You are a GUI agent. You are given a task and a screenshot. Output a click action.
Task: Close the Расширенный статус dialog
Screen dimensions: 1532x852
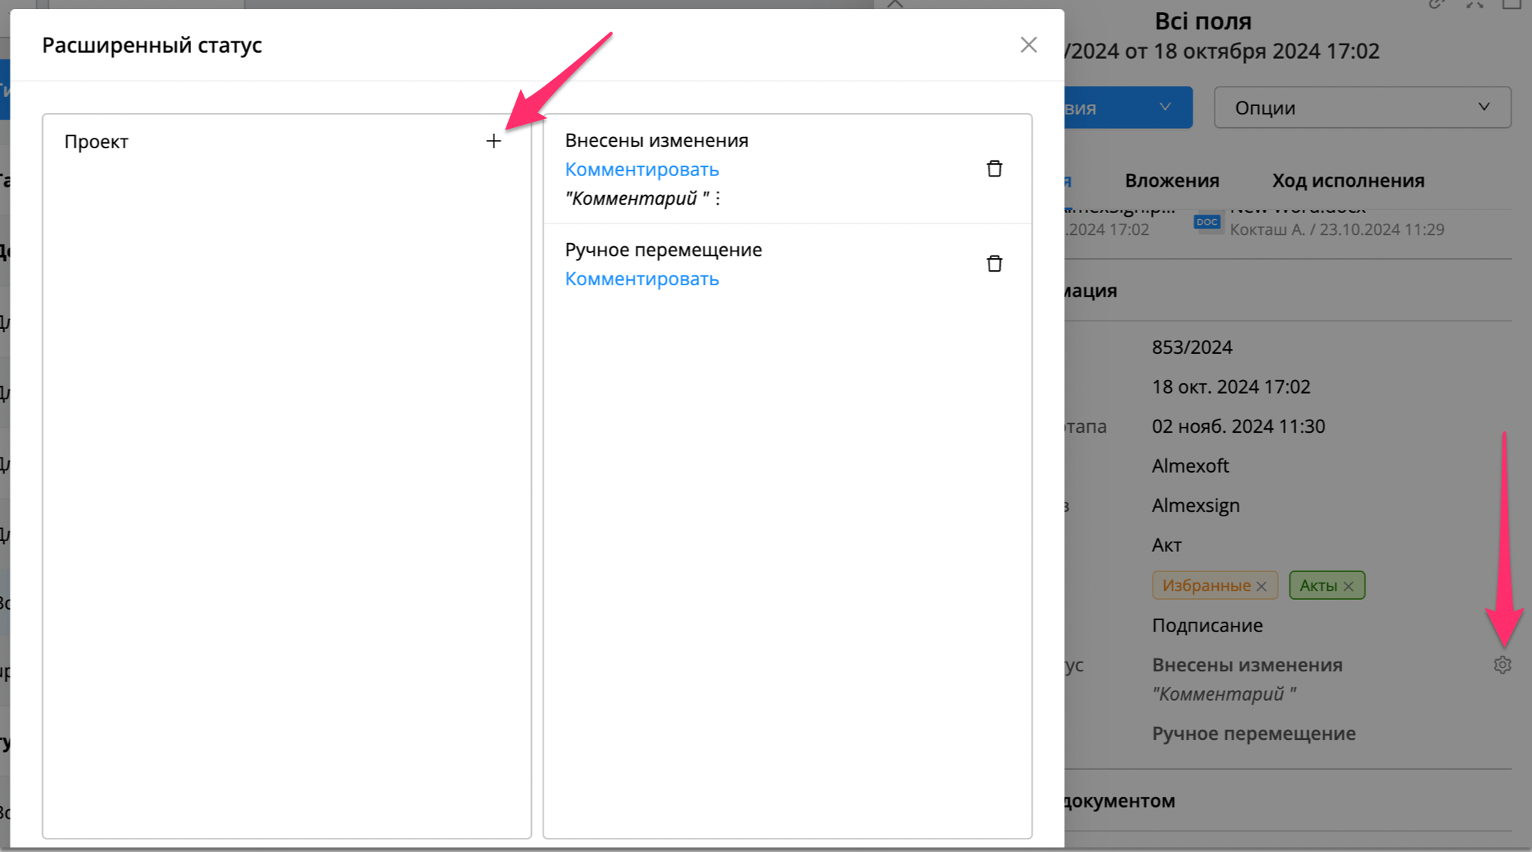click(1029, 45)
